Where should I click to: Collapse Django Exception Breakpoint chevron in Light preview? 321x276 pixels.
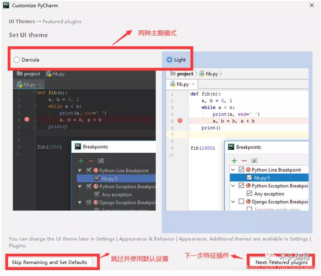click(233, 202)
